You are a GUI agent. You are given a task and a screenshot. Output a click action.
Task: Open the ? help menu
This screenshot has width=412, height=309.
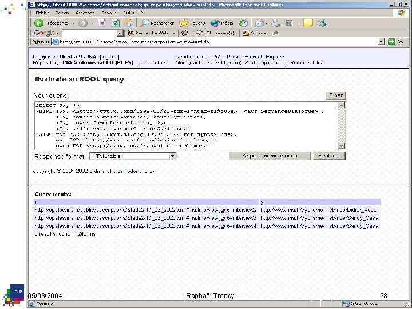[x=142, y=13]
